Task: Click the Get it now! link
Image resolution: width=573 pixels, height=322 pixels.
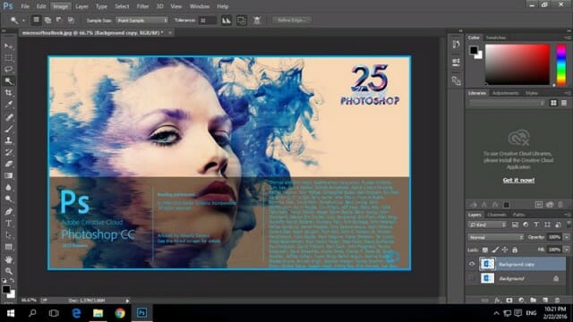Action: [x=518, y=180]
